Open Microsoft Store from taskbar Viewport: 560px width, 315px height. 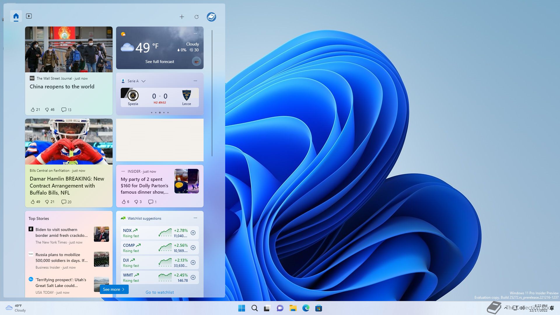click(x=318, y=308)
